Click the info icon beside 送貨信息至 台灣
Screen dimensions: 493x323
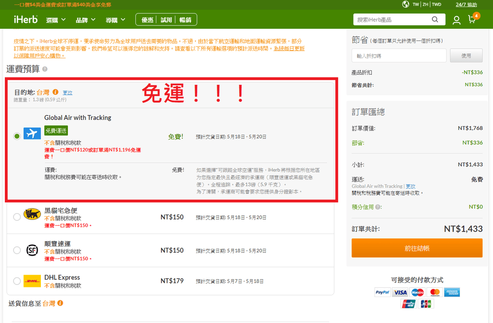(x=60, y=303)
